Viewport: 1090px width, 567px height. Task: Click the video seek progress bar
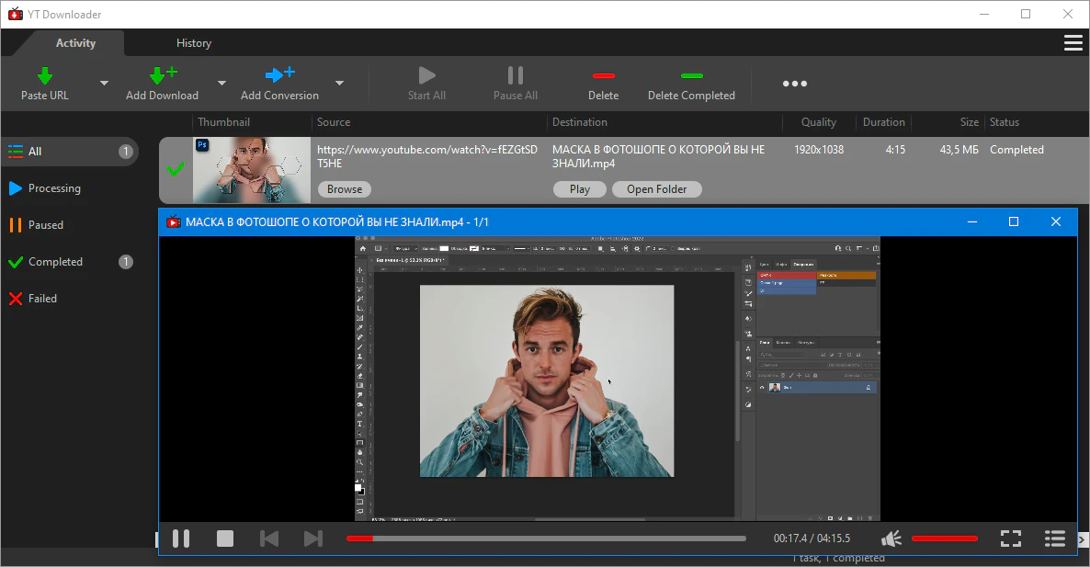546,539
